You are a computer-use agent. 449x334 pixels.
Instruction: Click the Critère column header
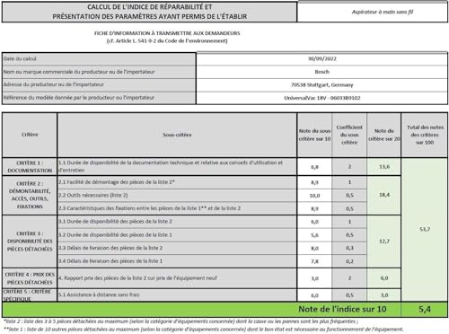pos(30,135)
